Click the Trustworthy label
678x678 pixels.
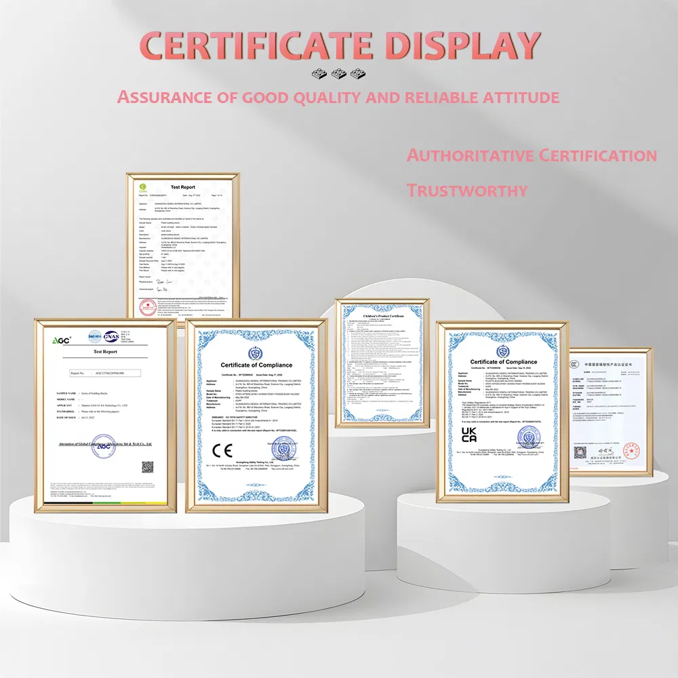467,188
